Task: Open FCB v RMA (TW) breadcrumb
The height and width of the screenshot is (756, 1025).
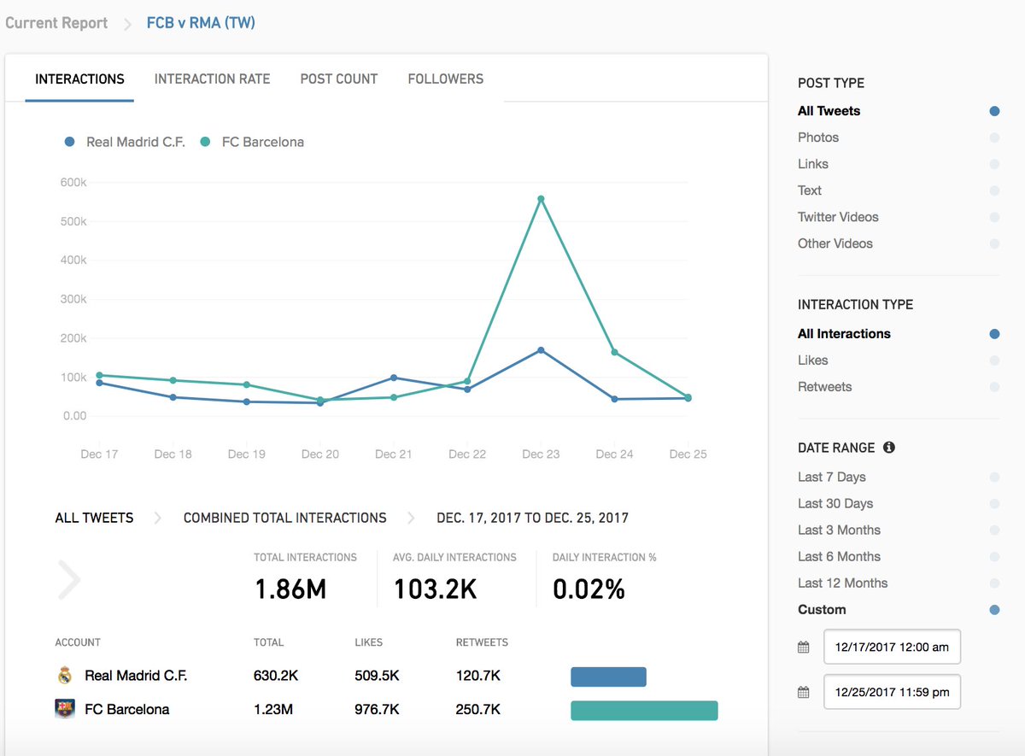Action: point(201,23)
